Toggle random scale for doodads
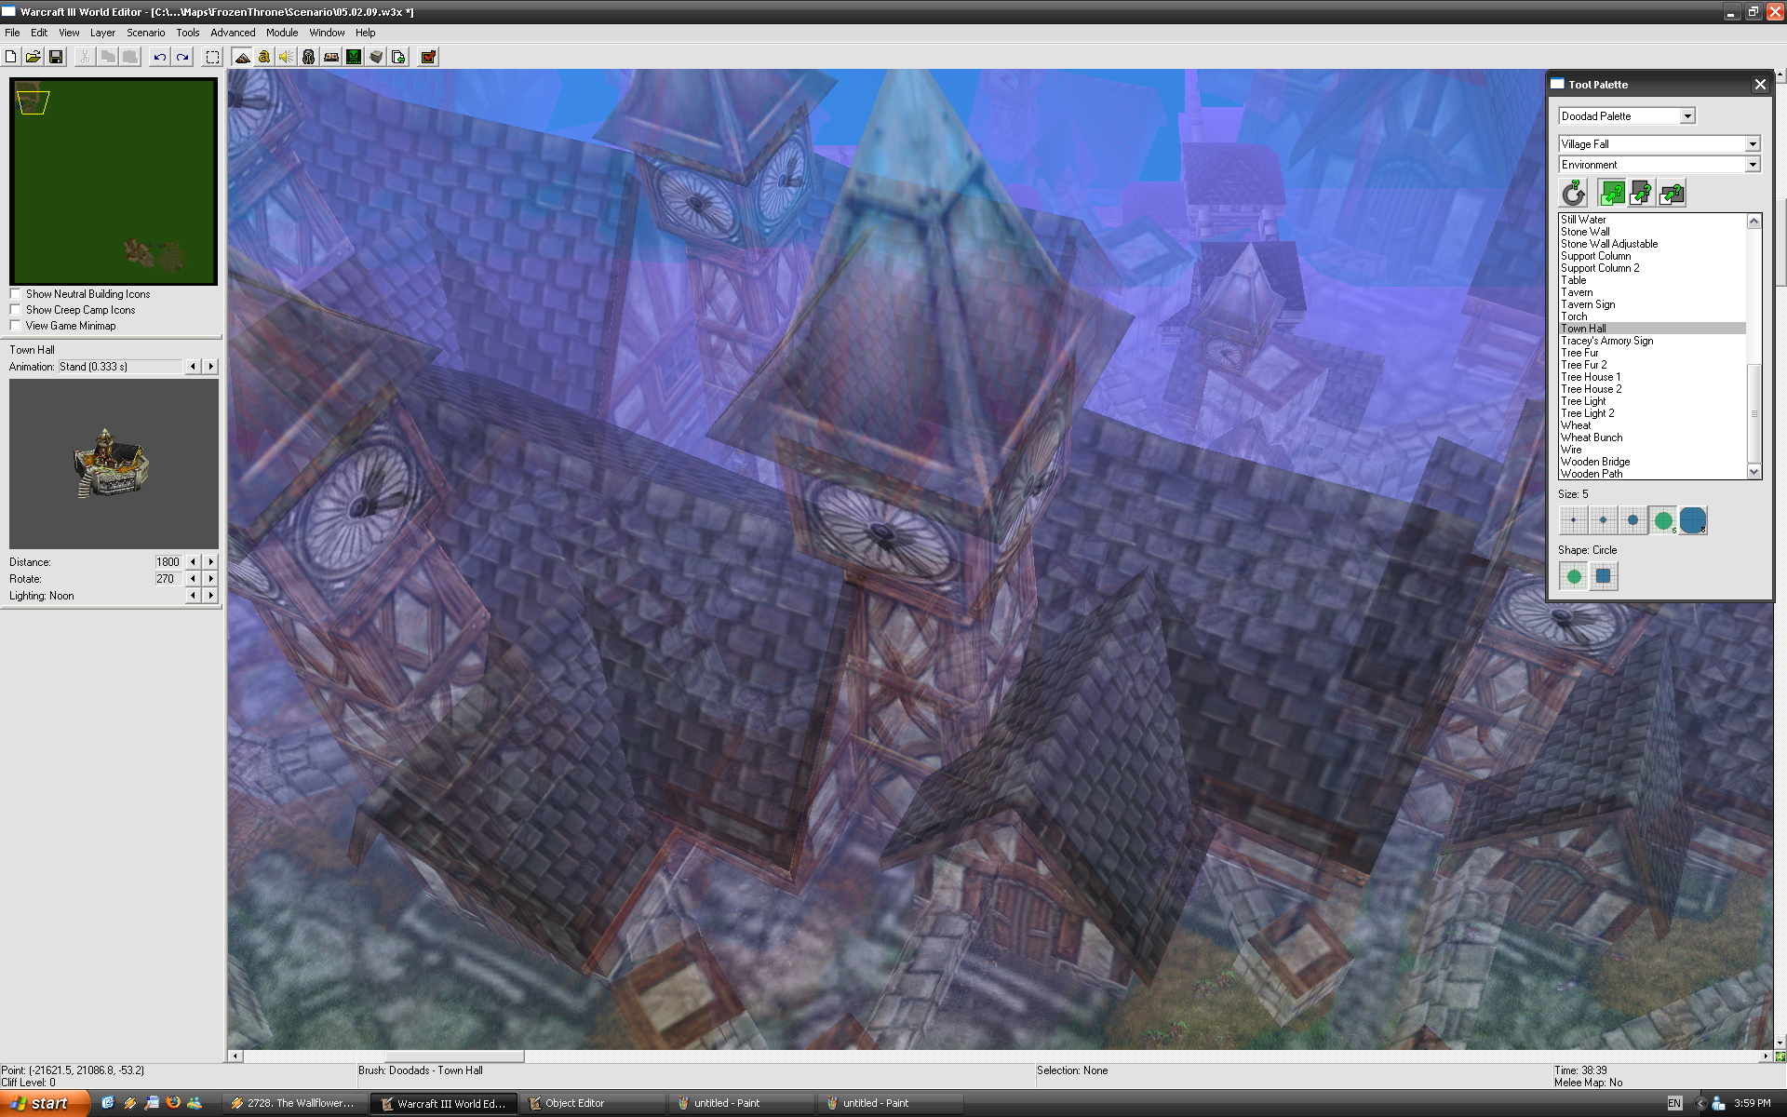This screenshot has width=1787, height=1117. click(1612, 193)
